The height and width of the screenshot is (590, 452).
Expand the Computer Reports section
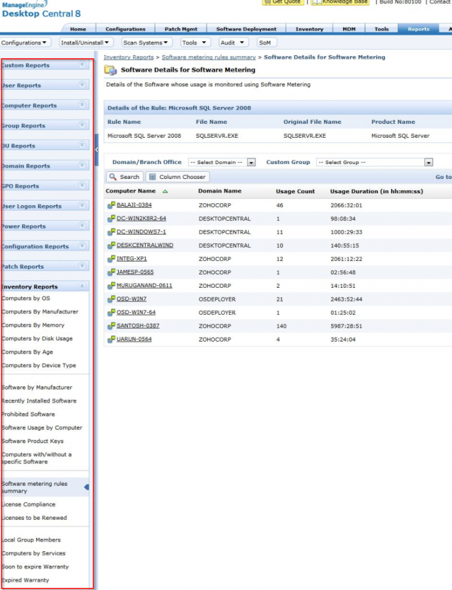[x=82, y=105]
